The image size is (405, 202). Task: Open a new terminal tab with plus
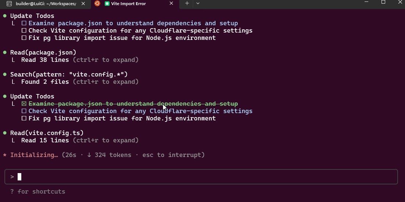click(187, 3)
